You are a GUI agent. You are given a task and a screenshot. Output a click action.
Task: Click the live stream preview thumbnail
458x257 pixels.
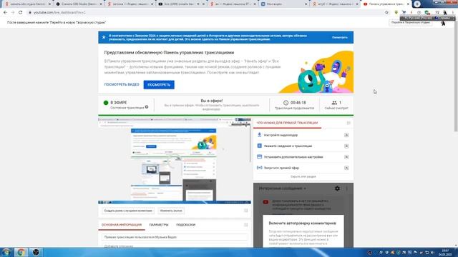pyautogui.click(x=175, y=161)
